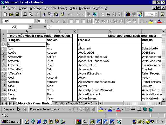Sort ascending with A-Z icon
Viewport: 166px width, 125px height.
coord(114,14)
